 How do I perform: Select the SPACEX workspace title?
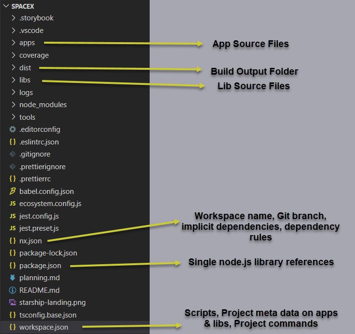click(x=23, y=6)
